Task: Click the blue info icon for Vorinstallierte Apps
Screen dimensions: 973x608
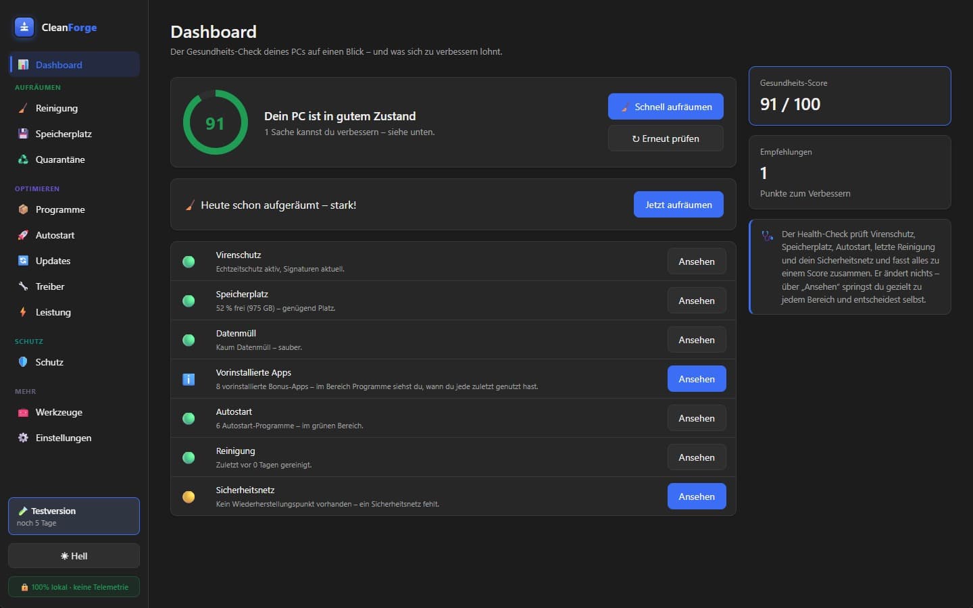Action: 189,379
